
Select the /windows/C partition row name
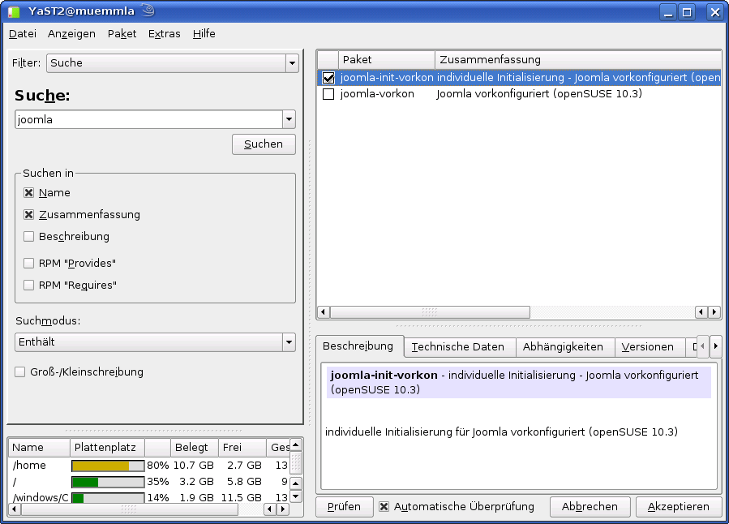point(41,498)
